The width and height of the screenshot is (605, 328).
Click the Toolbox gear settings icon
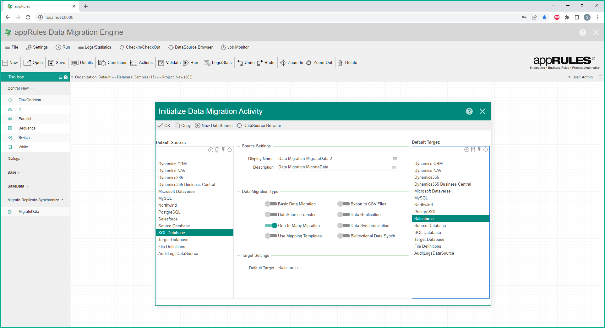66,77
